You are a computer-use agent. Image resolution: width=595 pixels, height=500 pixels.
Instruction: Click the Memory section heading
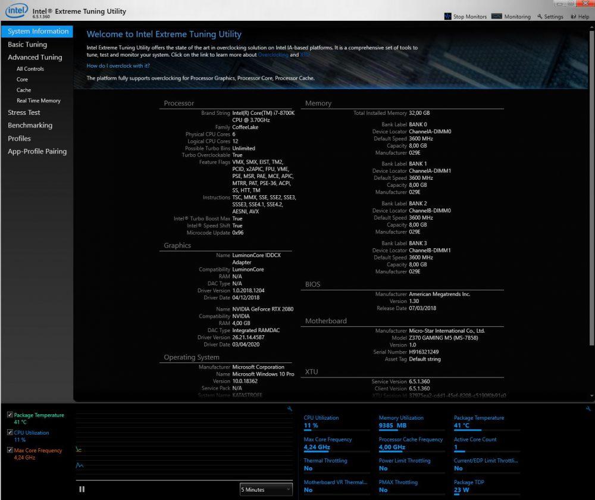click(318, 103)
